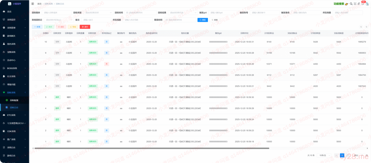371x163 pixels.
Task: Open the header search magnifier icon
Action: (x=351, y=4)
